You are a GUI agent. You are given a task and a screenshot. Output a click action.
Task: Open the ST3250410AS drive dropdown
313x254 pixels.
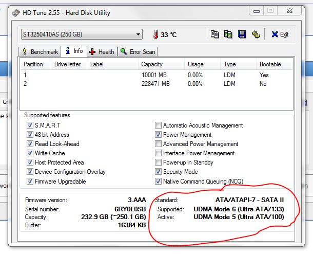click(82, 34)
